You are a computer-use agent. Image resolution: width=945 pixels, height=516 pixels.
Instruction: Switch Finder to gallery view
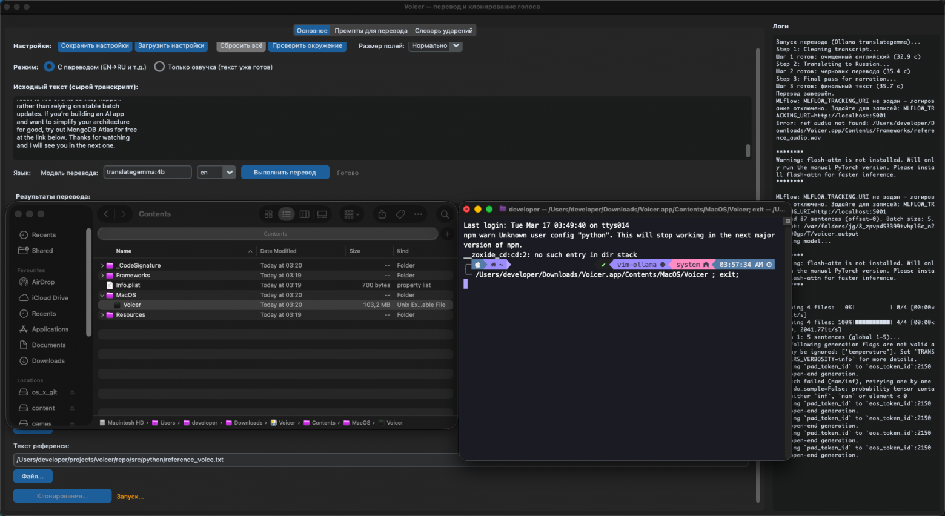pos(322,214)
